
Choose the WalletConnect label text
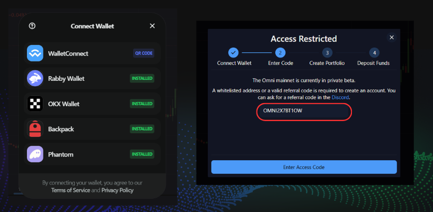click(68, 53)
